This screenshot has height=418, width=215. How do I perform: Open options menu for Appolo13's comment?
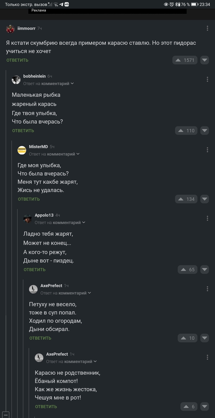[208, 218]
